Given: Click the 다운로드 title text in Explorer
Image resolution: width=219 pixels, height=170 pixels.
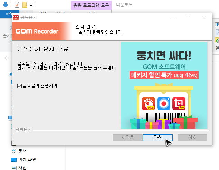Looking at the screenshot, I should [124, 4].
